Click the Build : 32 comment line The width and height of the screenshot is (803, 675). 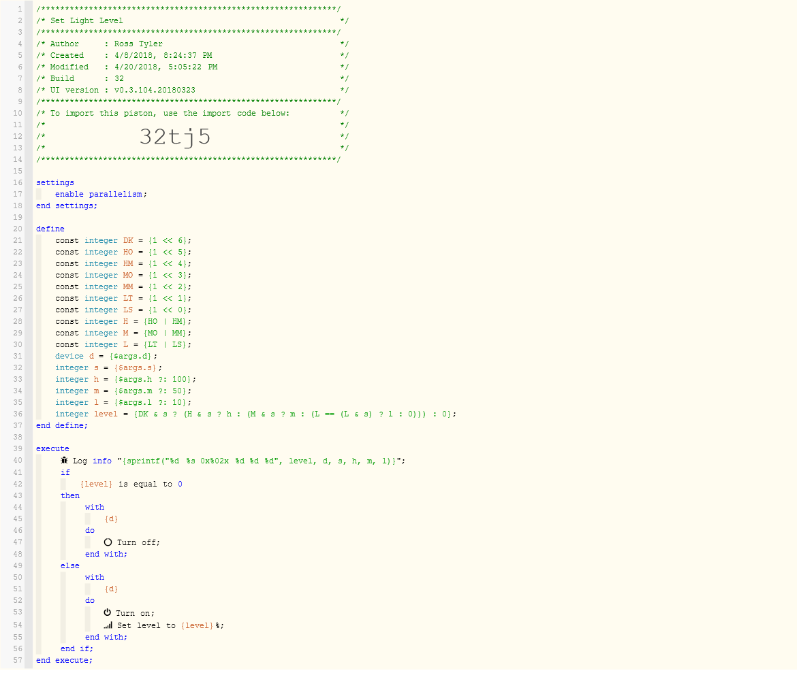(192, 79)
